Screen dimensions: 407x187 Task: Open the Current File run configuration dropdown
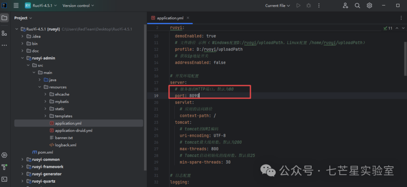pyautogui.click(x=277, y=5)
